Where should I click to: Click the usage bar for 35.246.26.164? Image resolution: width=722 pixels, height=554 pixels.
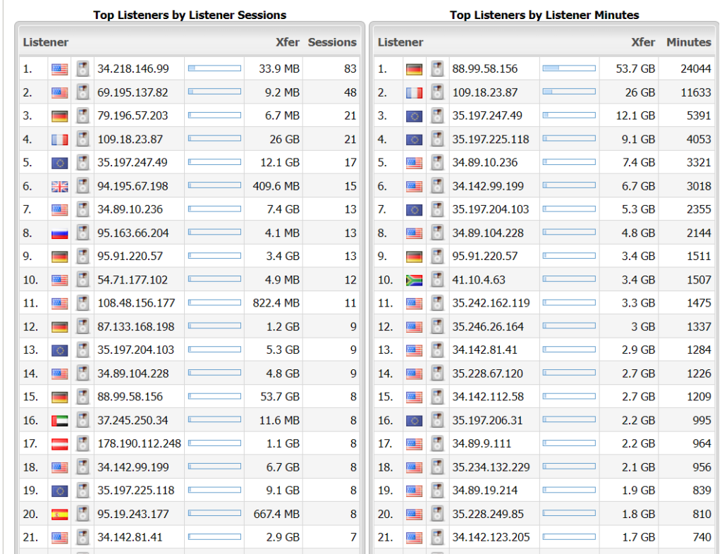coord(569,327)
